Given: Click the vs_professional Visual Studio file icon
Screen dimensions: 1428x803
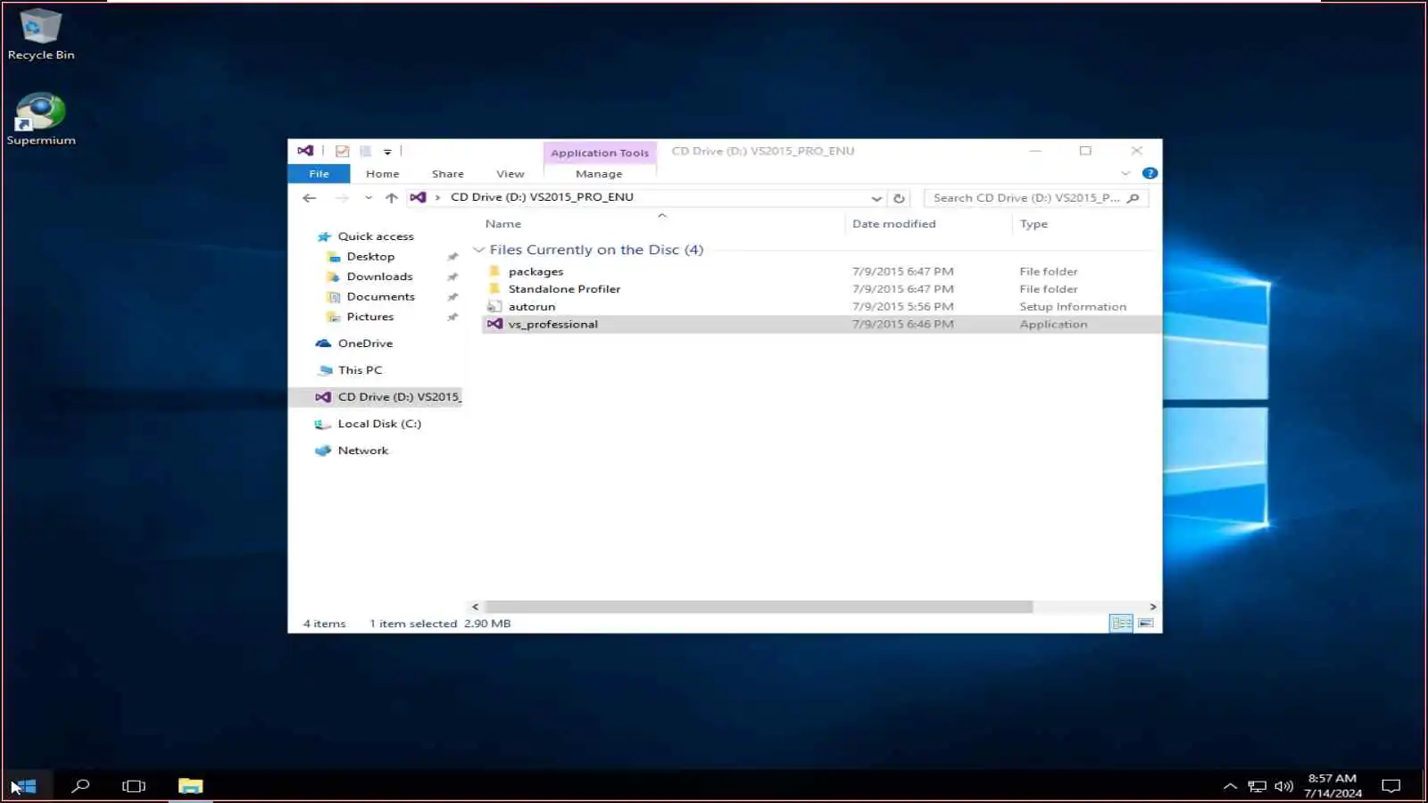Looking at the screenshot, I should (494, 324).
